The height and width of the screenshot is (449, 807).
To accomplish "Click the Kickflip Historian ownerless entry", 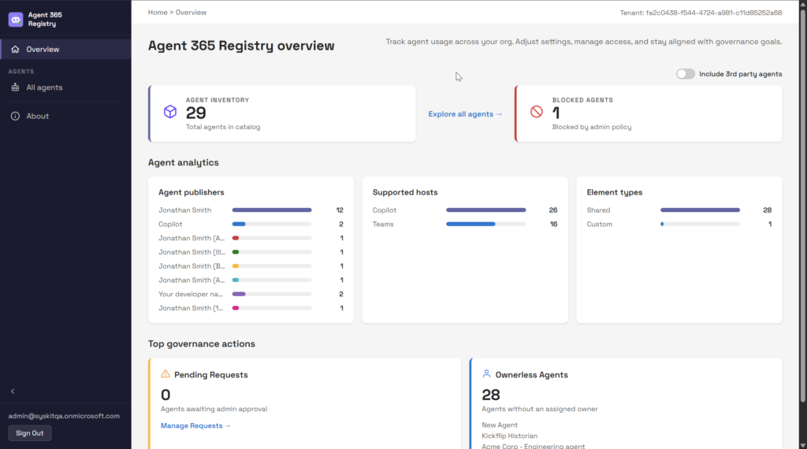I will click(x=510, y=436).
